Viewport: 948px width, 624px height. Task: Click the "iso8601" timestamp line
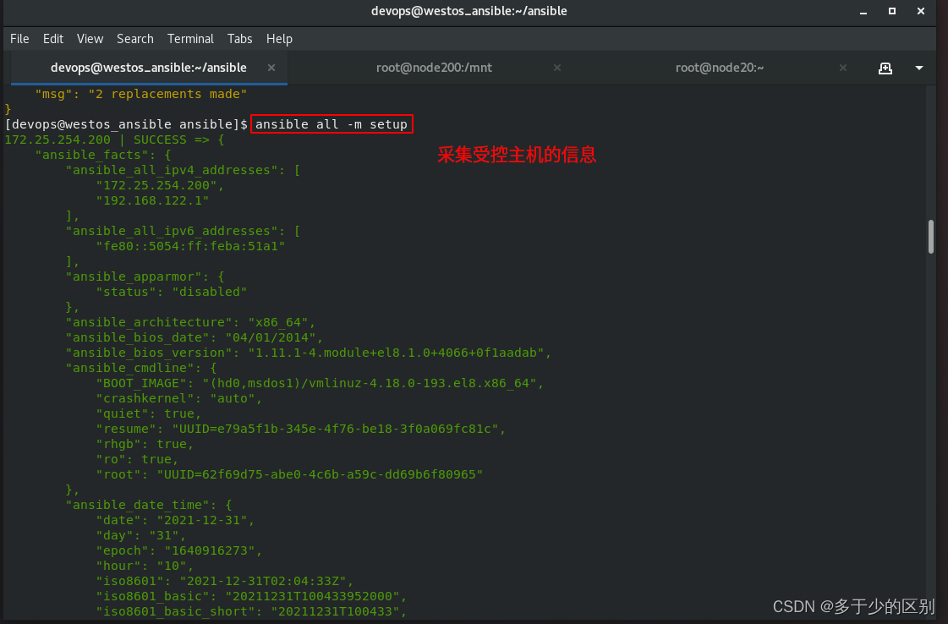pos(225,581)
